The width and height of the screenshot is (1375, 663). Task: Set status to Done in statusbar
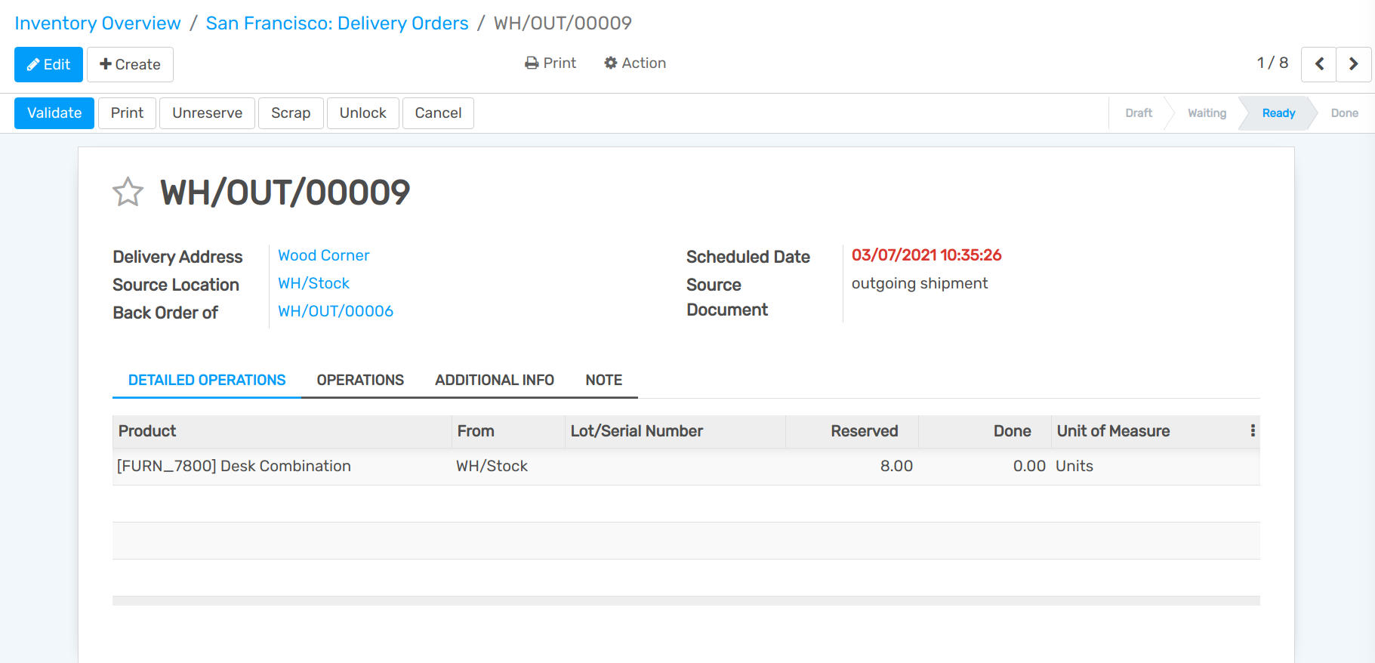pyautogui.click(x=1344, y=113)
